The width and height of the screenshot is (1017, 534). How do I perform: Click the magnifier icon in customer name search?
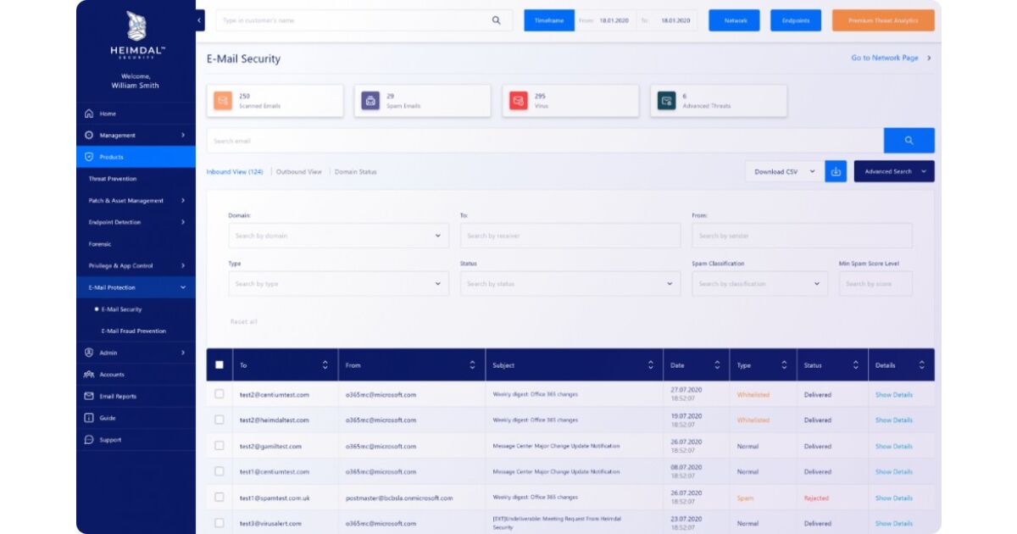tap(497, 20)
